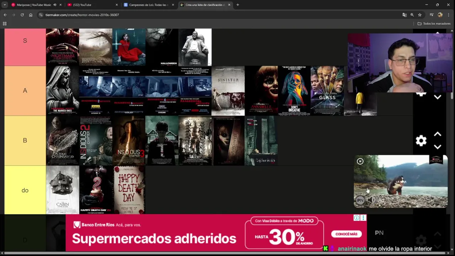455x256 pixels.
Task: Move A tier row down with arrow
Action: pyautogui.click(x=438, y=97)
